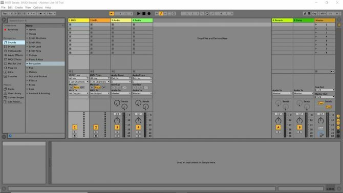Toggle the Track 1 activator button
This screenshot has height=193, width=343.
(x=75, y=127)
